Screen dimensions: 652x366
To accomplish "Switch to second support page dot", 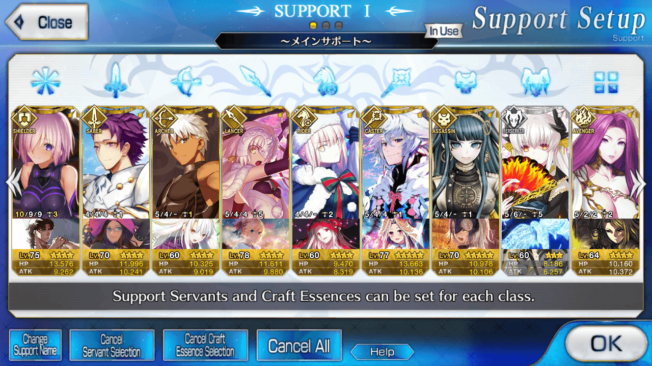I will 326,25.
